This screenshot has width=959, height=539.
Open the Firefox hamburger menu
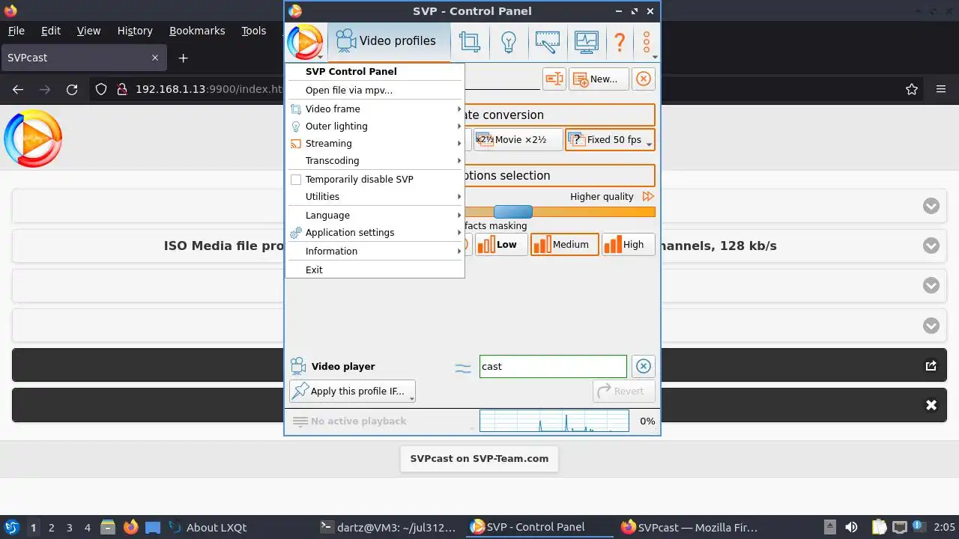point(941,89)
